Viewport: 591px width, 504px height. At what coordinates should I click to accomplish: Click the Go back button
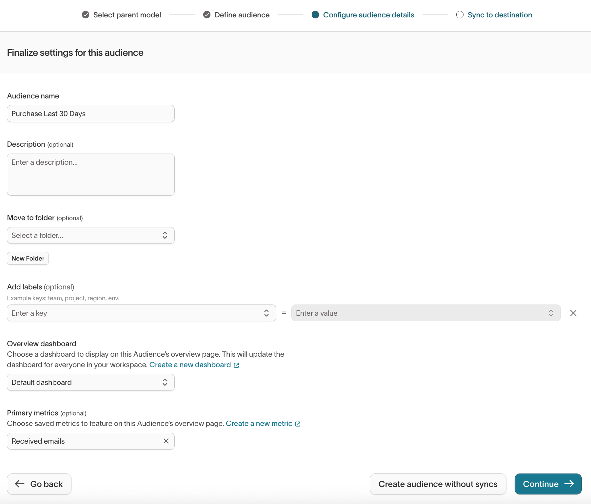(39, 484)
